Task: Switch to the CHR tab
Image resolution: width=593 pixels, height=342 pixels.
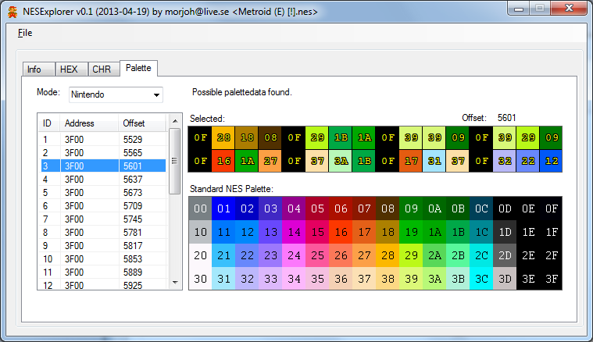Action: [x=104, y=69]
